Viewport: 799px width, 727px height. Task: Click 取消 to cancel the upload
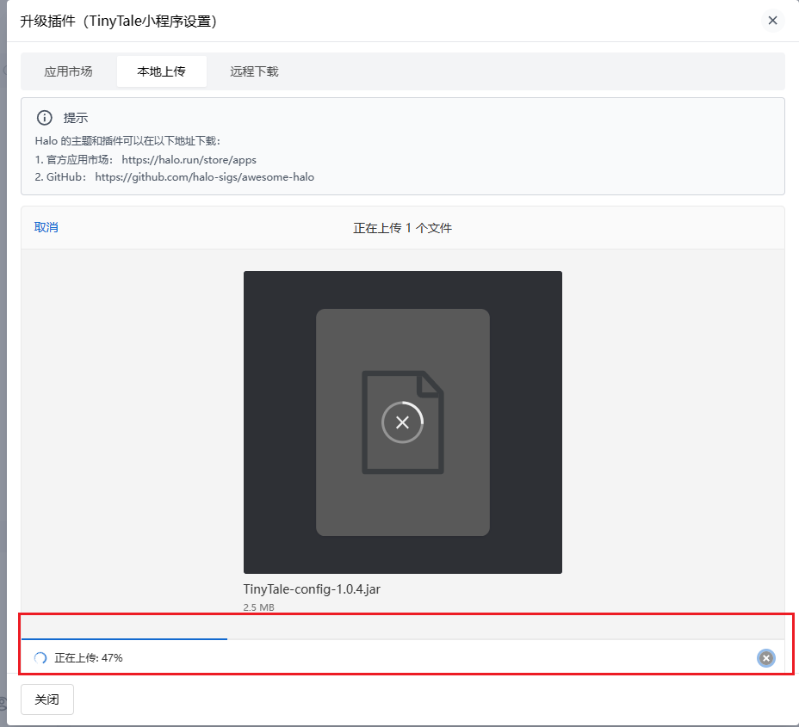[46, 227]
